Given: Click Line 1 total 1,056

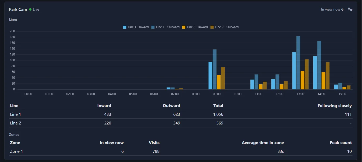Looking at the screenshot, I should (x=218, y=114).
